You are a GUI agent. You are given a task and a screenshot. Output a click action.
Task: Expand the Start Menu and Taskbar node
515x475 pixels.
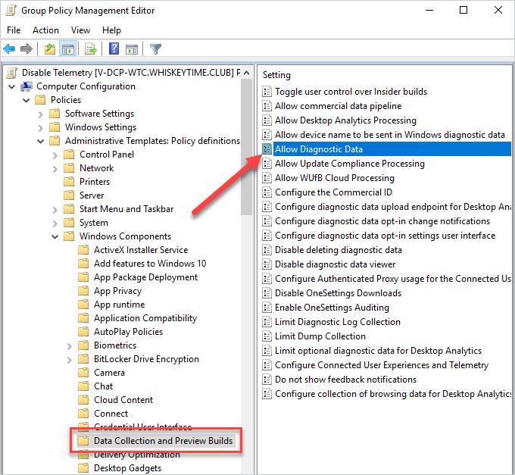(55, 210)
